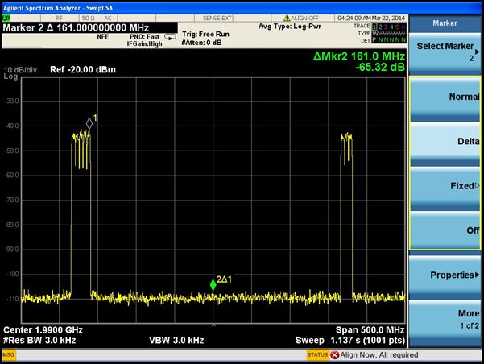The width and height of the screenshot is (484, 364).
Task: Click the VBW 3.0 kHz readout
Action: tap(176, 340)
